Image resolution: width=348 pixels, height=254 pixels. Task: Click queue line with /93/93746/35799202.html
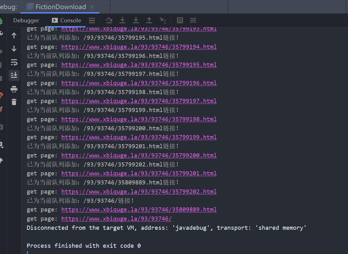(x=103, y=165)
